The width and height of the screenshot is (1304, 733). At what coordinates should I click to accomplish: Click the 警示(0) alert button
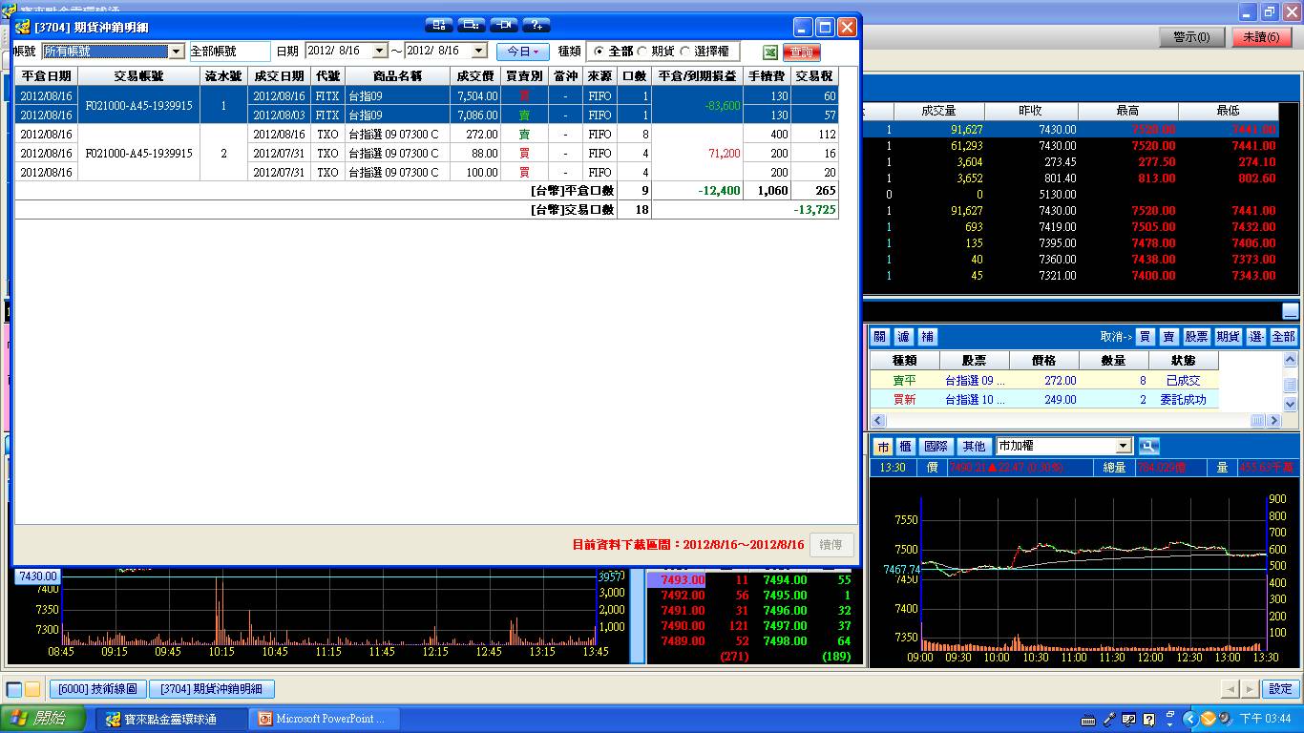[1192, 37]
